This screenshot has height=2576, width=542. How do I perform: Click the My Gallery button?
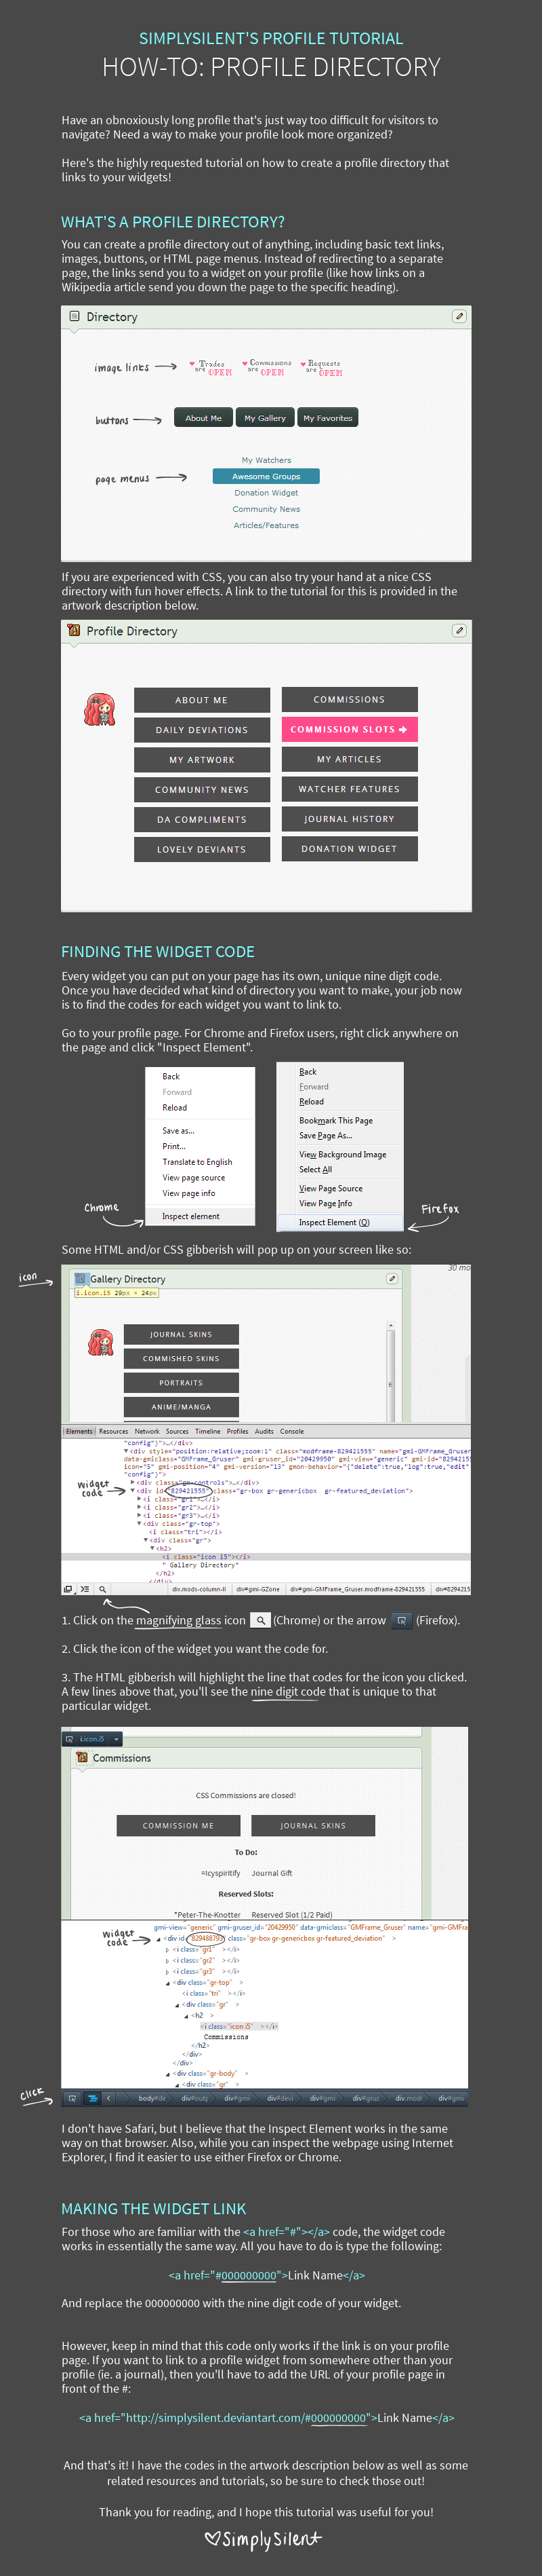[x=264, y=418]
